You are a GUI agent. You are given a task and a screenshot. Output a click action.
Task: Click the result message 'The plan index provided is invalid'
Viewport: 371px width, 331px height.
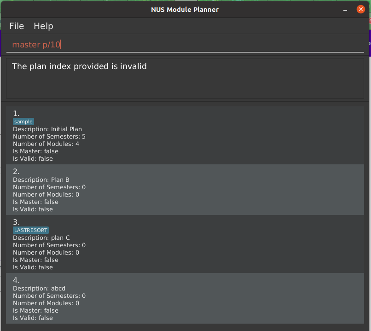tap(79, 66)
